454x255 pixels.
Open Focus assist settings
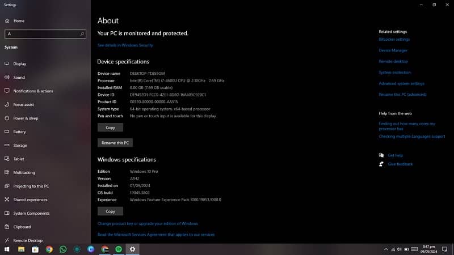[x=23, y=105]
